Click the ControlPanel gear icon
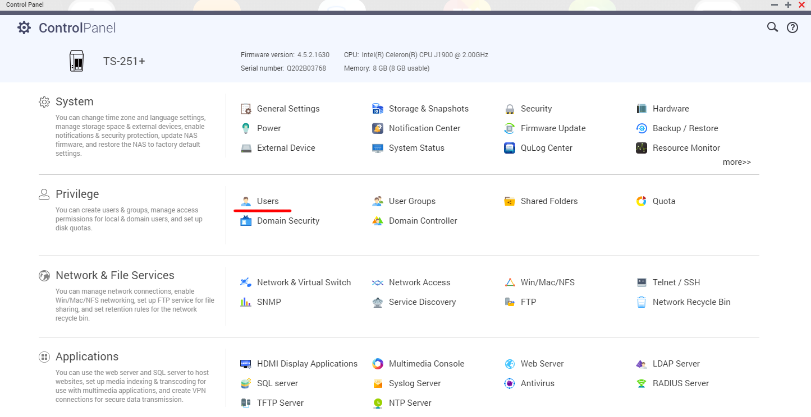This screenshot has height=417, width=811. click(x=24, y=27)
